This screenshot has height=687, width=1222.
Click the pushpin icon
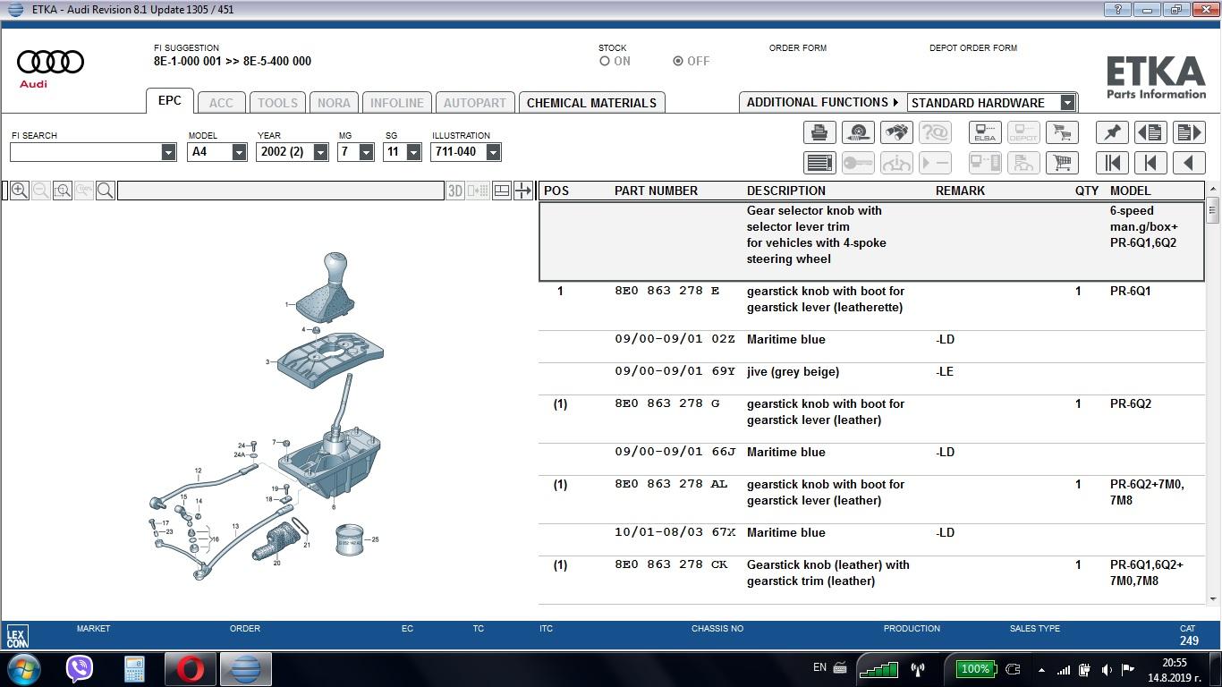coord(1112,132)
